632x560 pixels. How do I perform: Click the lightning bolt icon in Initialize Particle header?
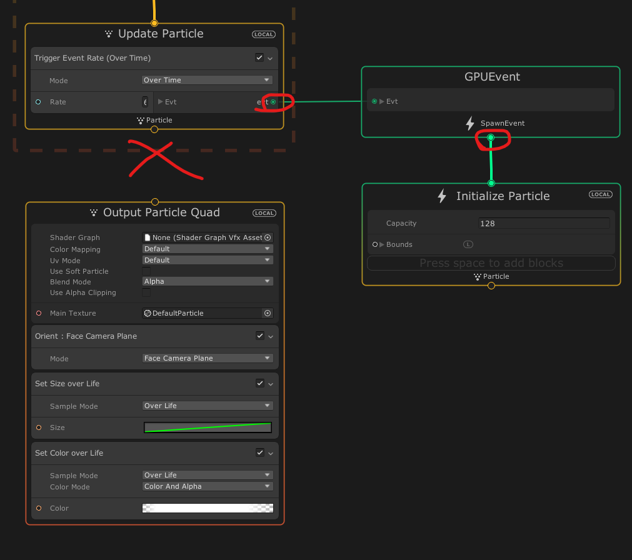(x=443, y=196)
